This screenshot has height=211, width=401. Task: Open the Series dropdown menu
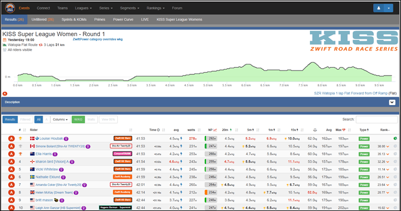(106, 8)
